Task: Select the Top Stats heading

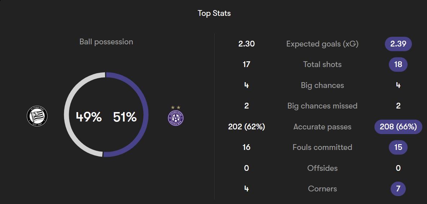Action: 214,13
